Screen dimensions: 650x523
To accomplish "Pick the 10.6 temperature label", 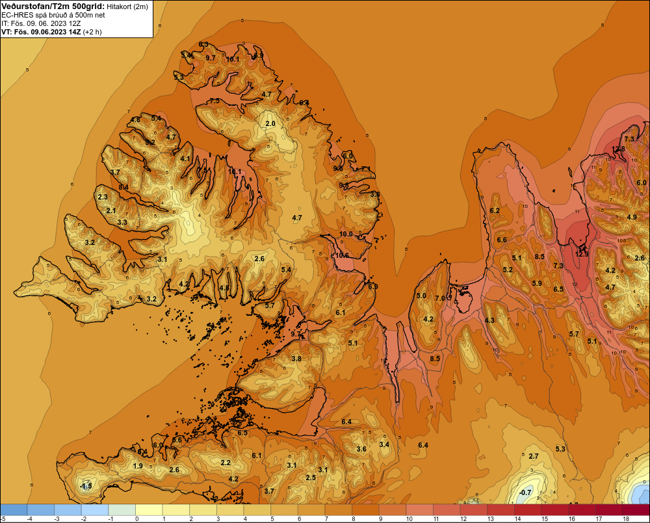I will (342, 255).
